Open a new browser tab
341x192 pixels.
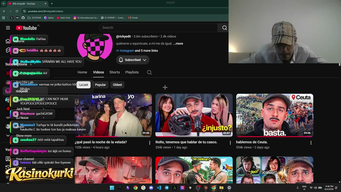[52, 4]
